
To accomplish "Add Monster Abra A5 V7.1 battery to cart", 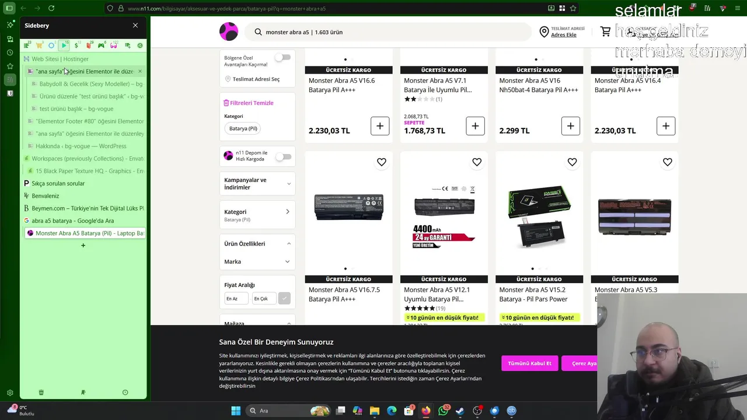I will 475,126.
